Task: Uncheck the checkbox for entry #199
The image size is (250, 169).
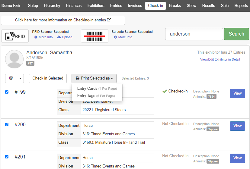Action: [7, 92]
